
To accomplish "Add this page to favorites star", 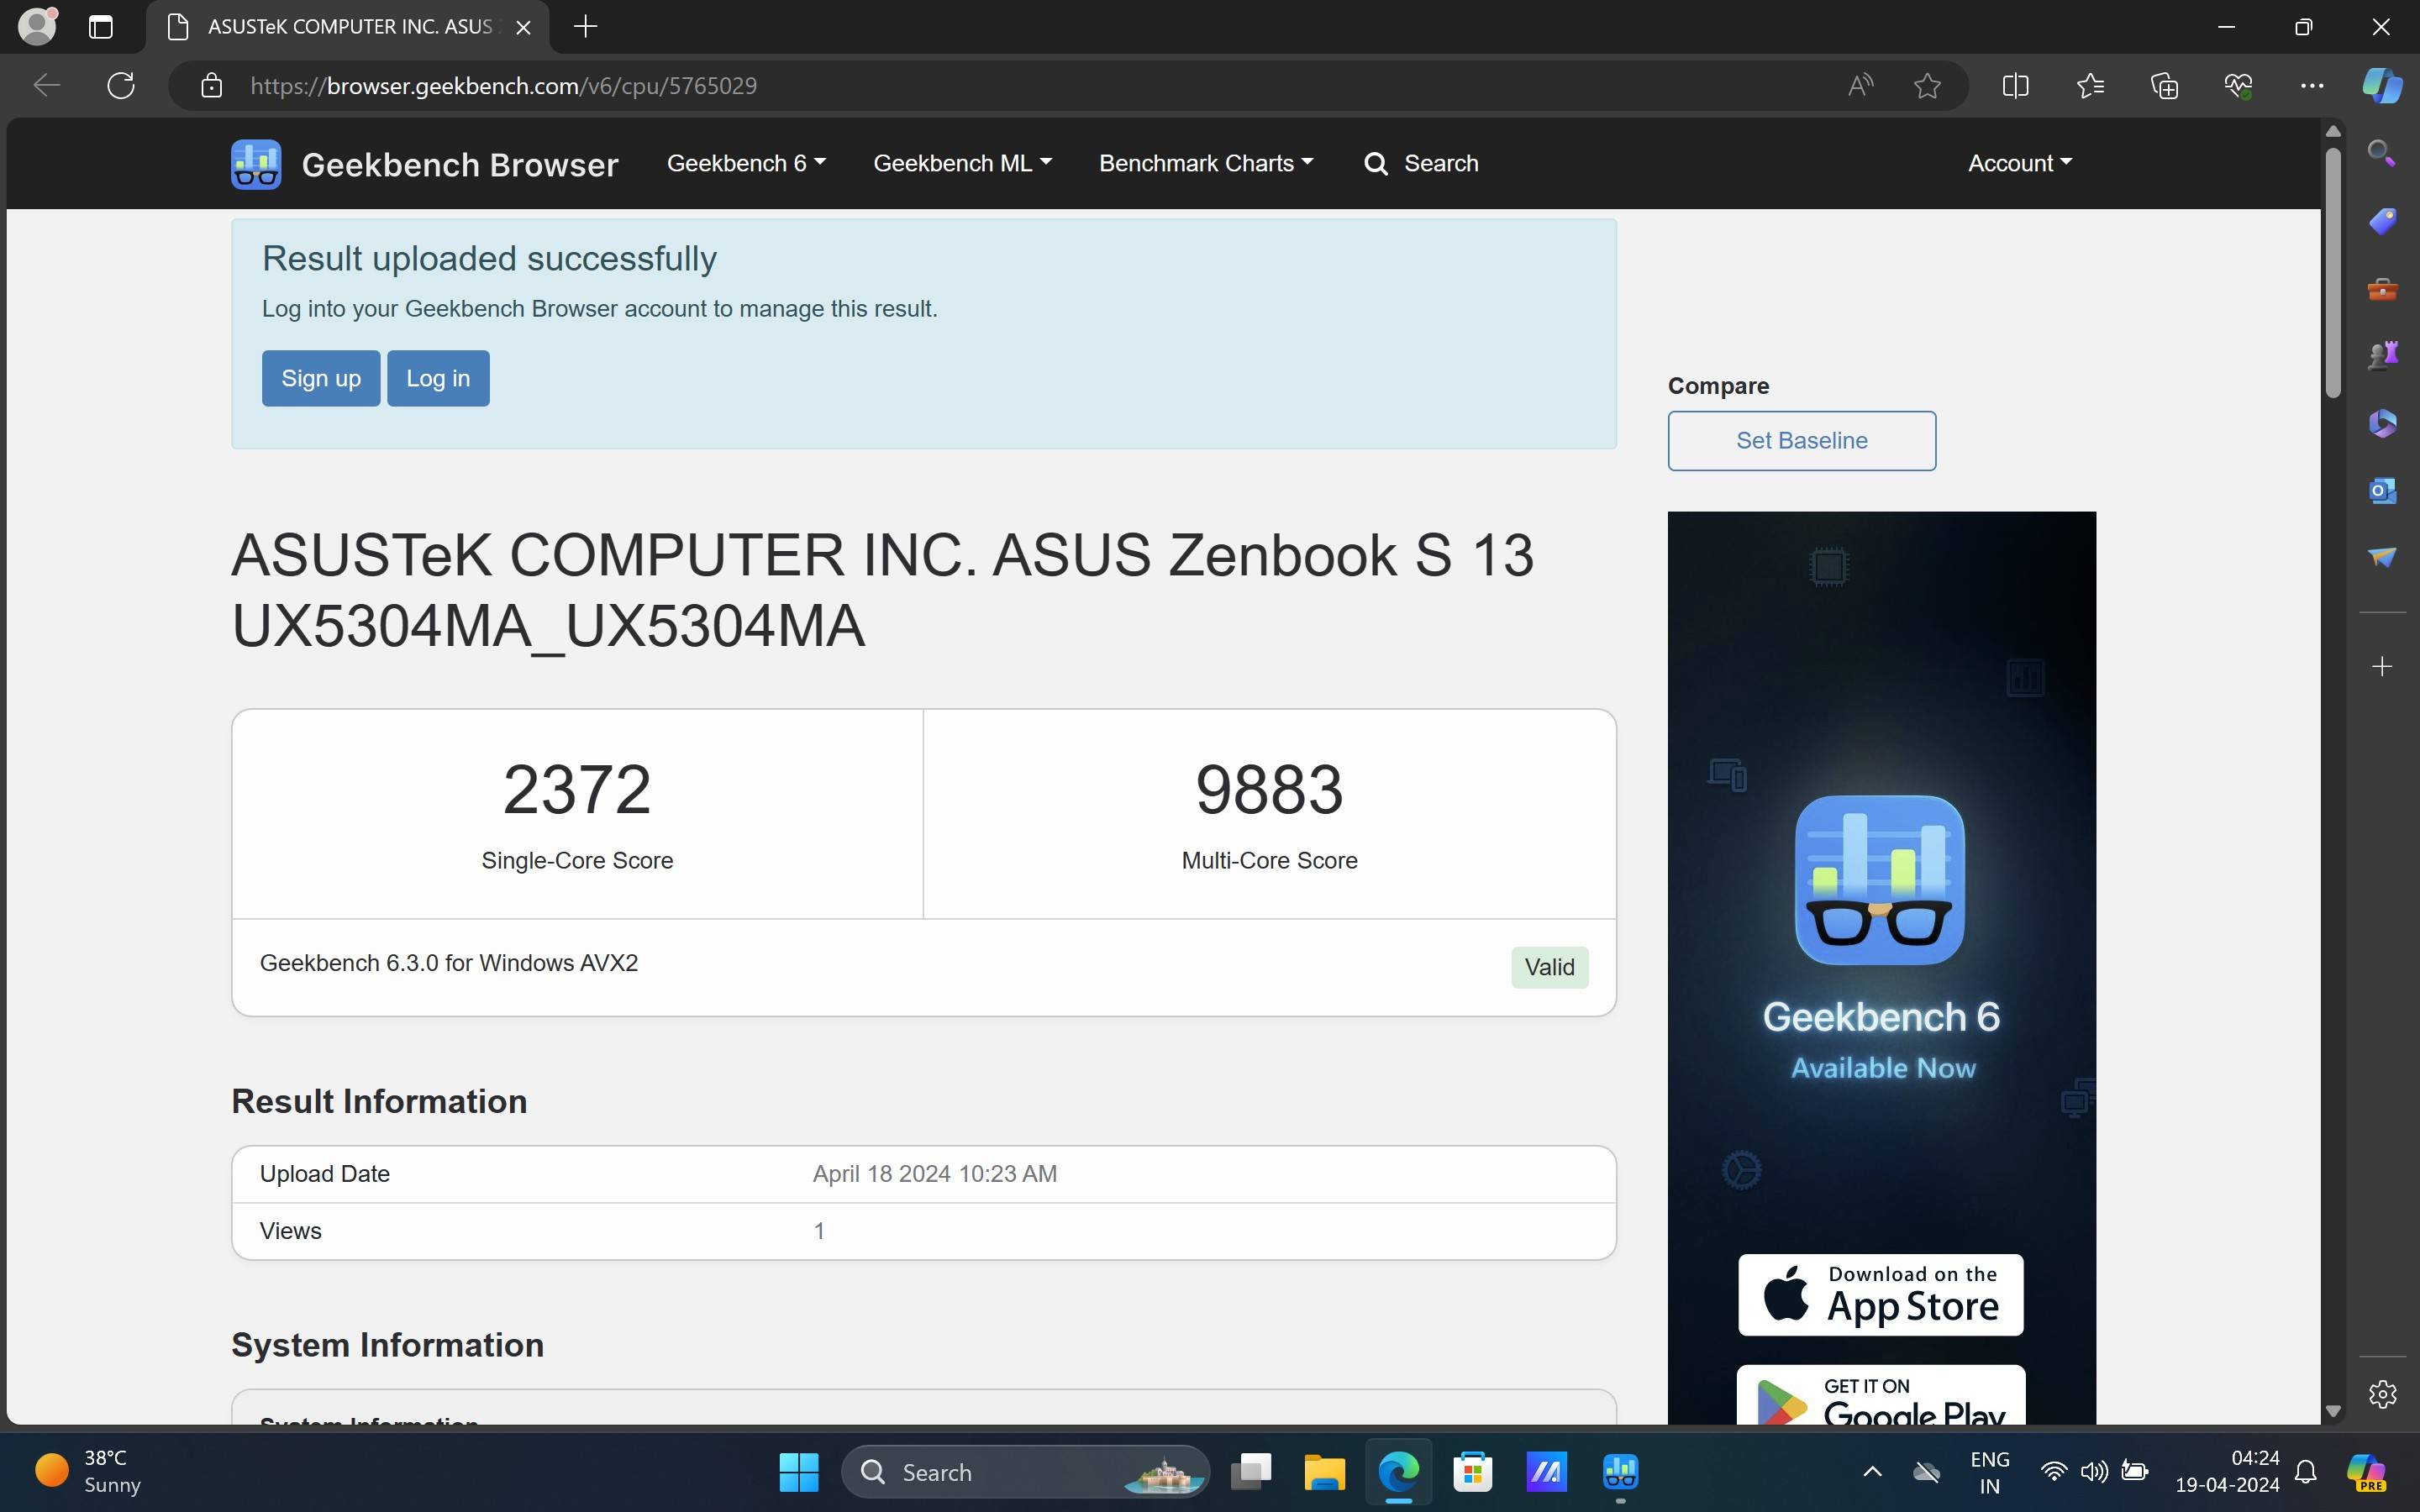I will pyautogui.click(x=1927, y=86).
